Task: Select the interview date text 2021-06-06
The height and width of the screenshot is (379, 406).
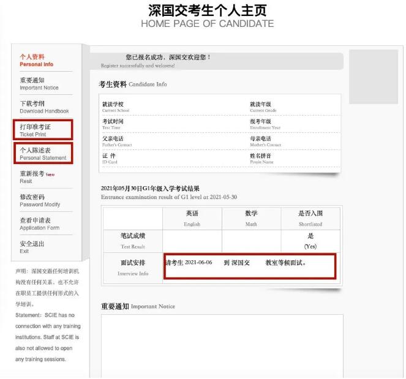Action: coord(198,263)
